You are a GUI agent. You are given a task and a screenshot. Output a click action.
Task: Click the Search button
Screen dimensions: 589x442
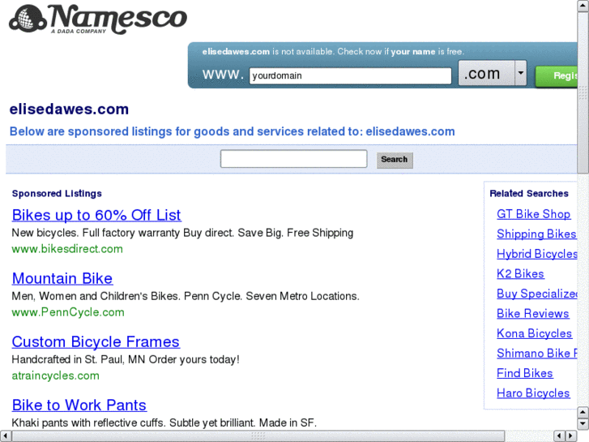pyautogui.click(x=395, y=160)
